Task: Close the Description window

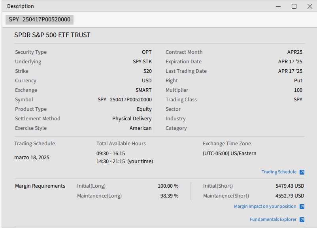Action: click(310, 6)
